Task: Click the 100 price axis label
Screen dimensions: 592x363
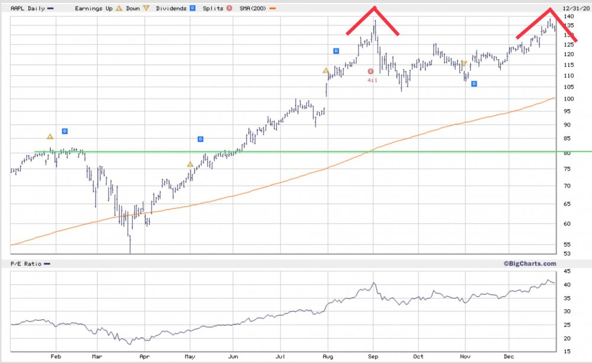Action: point(568,99)
